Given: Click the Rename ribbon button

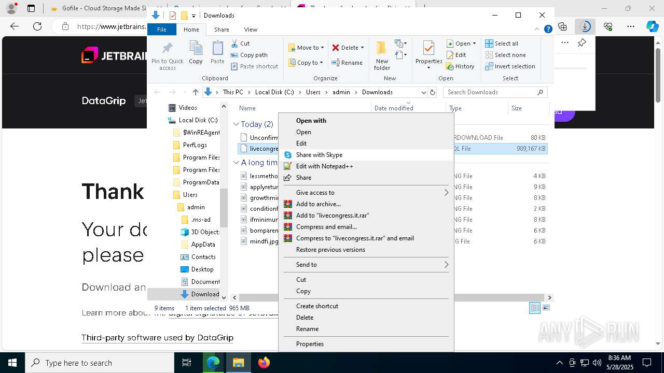Looking at the screenshot, I should 347,63.
